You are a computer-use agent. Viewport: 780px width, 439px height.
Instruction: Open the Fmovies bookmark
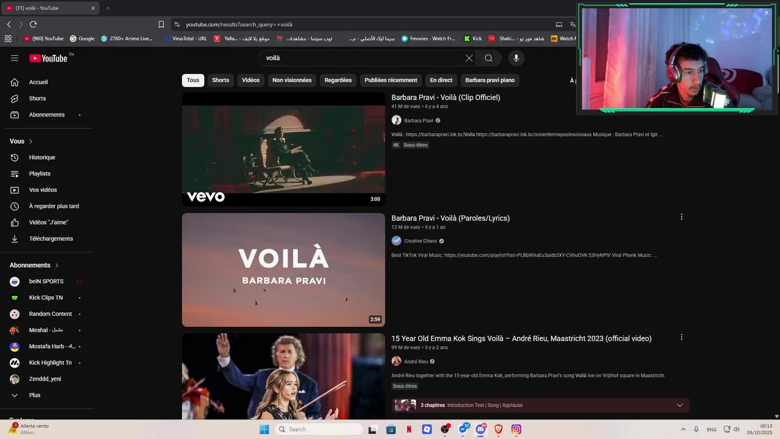tap(428, 38)
